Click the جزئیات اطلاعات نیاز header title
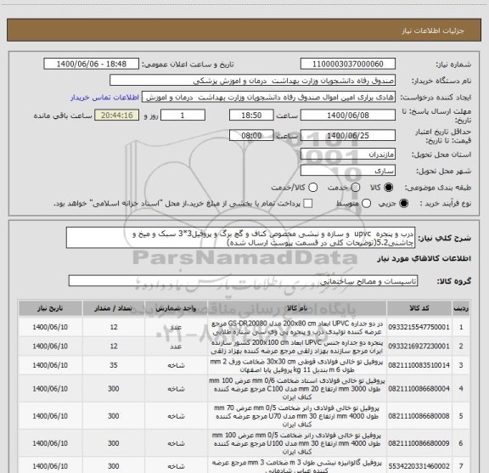This screenshot has width=489, height=473. click(x=433, y=31)
